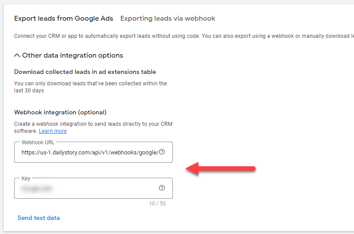This screenshot has height=234, width=354.
Task: Click 'Download collected leads in ad extensions table'
Action: coord(85,72)
